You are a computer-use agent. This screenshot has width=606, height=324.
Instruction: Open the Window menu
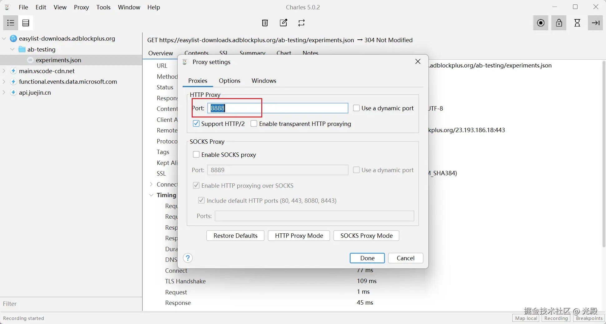tap(129, 7)
